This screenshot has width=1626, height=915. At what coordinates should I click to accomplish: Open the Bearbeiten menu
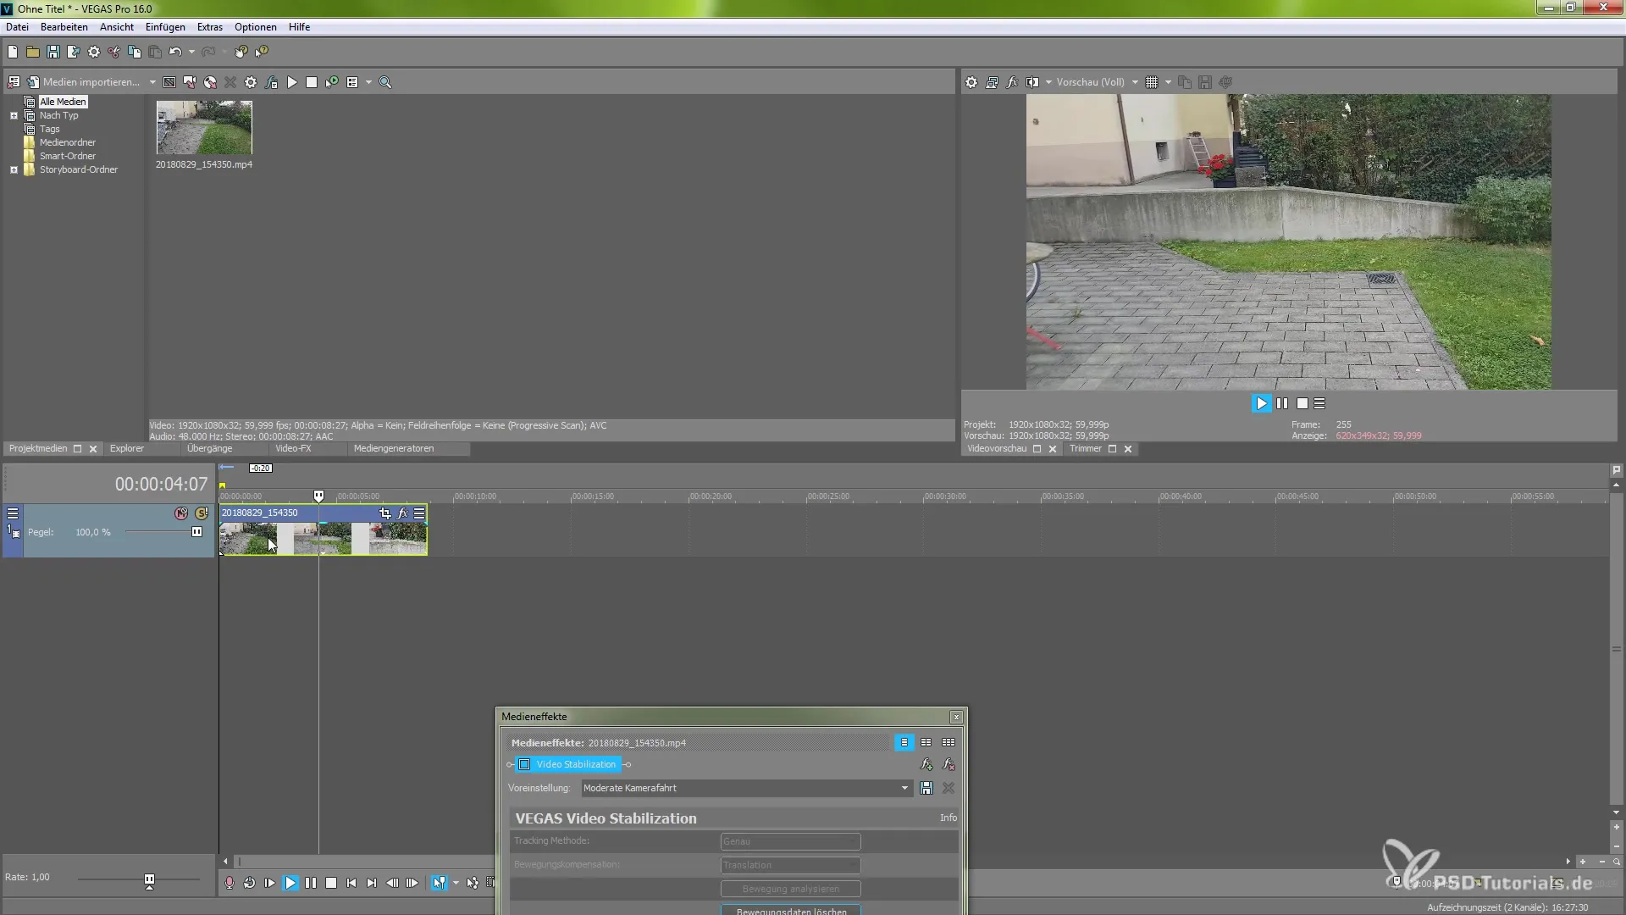(64, 27)
